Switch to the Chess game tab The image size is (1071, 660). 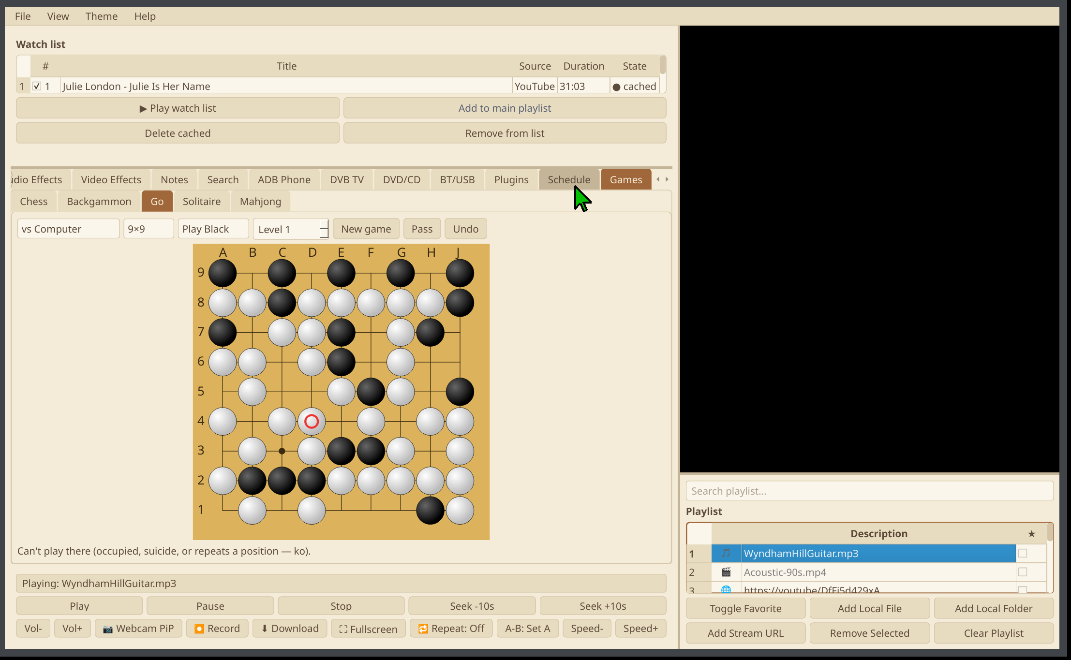coord(34,201)
